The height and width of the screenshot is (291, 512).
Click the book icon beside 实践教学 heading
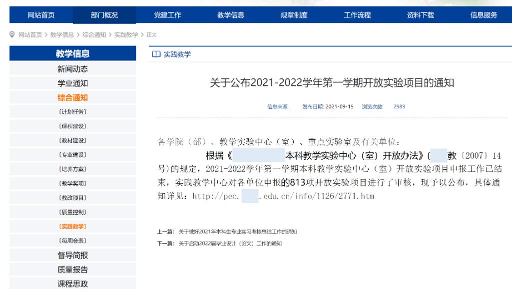pyautogui.click(x=154, y=54)
